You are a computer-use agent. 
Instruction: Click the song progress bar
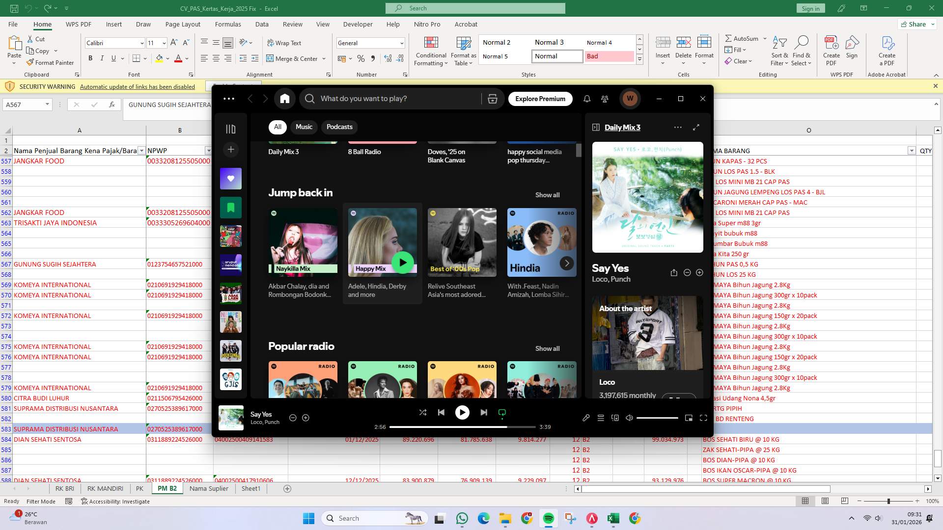(x=462, y=427)
